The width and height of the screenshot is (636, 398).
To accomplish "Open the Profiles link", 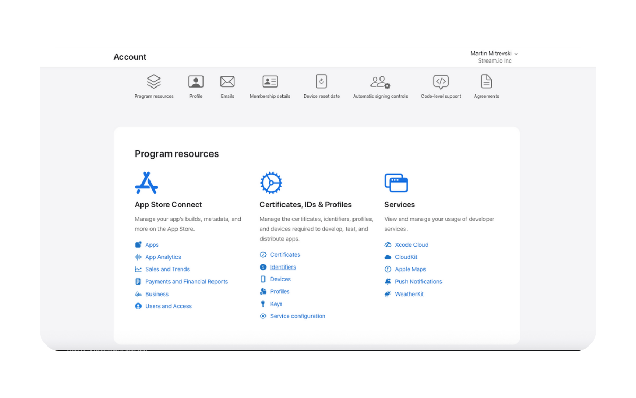I will pos(280,291).
